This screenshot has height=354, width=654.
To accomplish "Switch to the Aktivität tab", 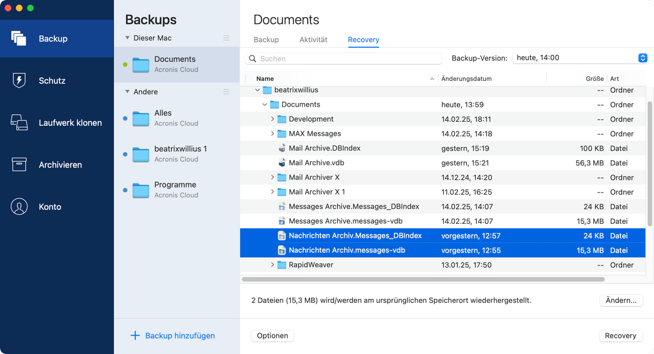I will point(313,40).
